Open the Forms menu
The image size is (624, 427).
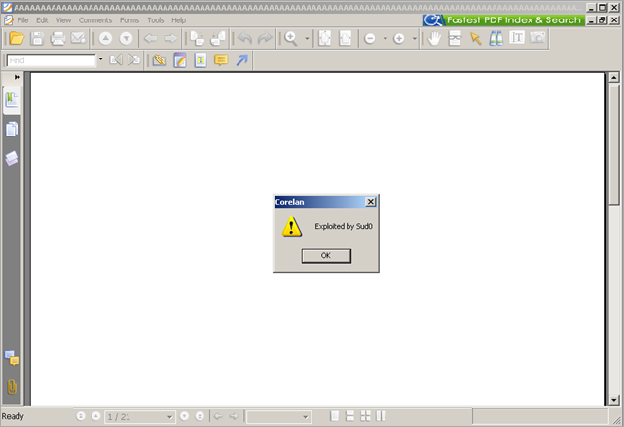coord(129,19)
